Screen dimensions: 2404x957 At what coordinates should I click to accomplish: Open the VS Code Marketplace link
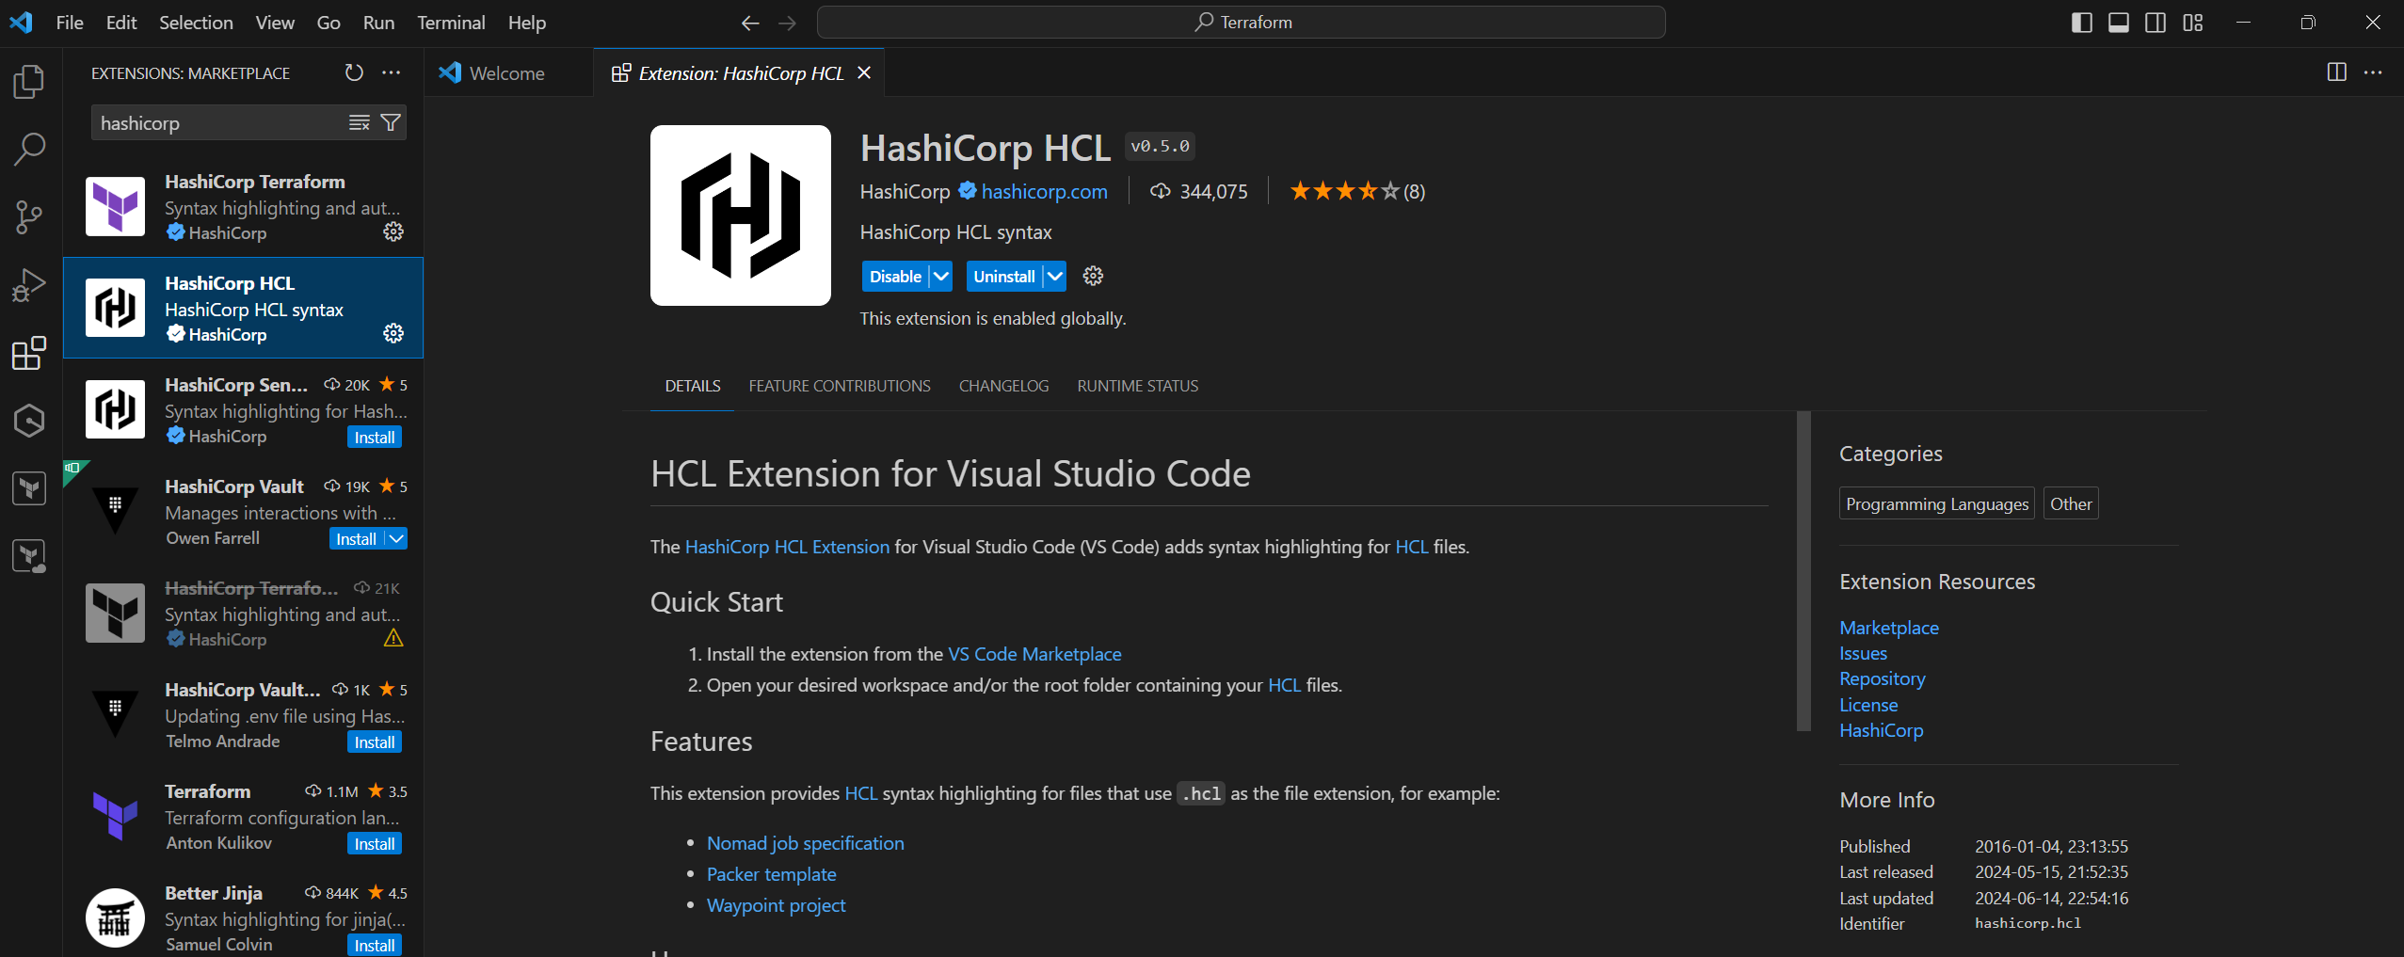[1034, 653]
